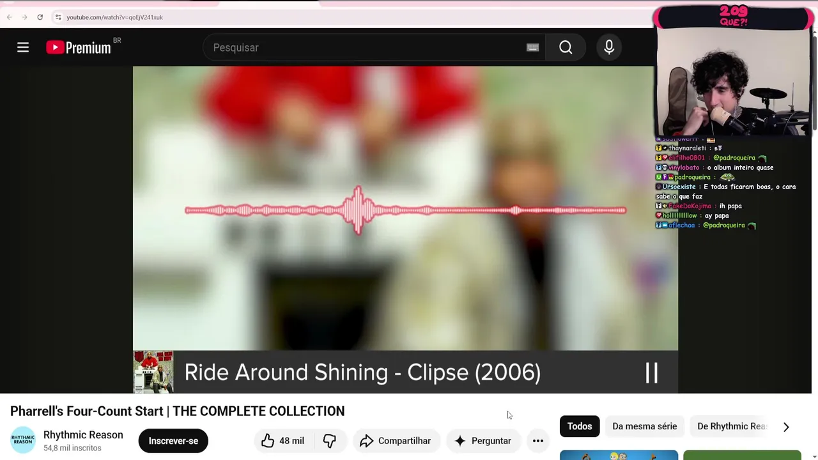The image size is (818, 460).
Task: Click the Ride Around Shining song caption
Action: tap(362, 372)
